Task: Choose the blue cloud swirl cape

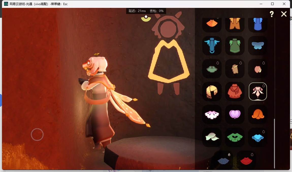Action: [258, 137]
